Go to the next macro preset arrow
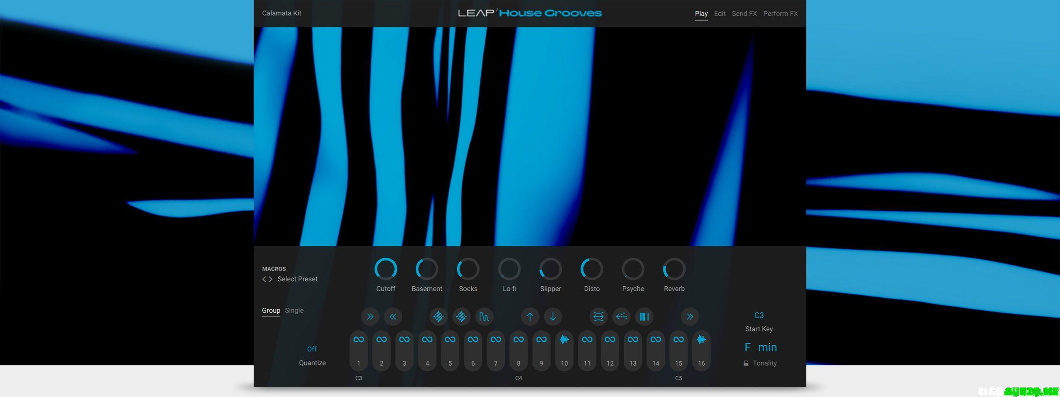 (x=271, y=279)
